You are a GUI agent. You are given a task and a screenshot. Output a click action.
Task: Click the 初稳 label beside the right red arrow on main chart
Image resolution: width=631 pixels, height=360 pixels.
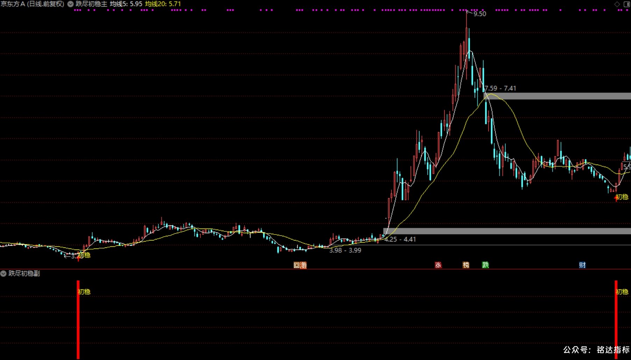pos(622,197)
